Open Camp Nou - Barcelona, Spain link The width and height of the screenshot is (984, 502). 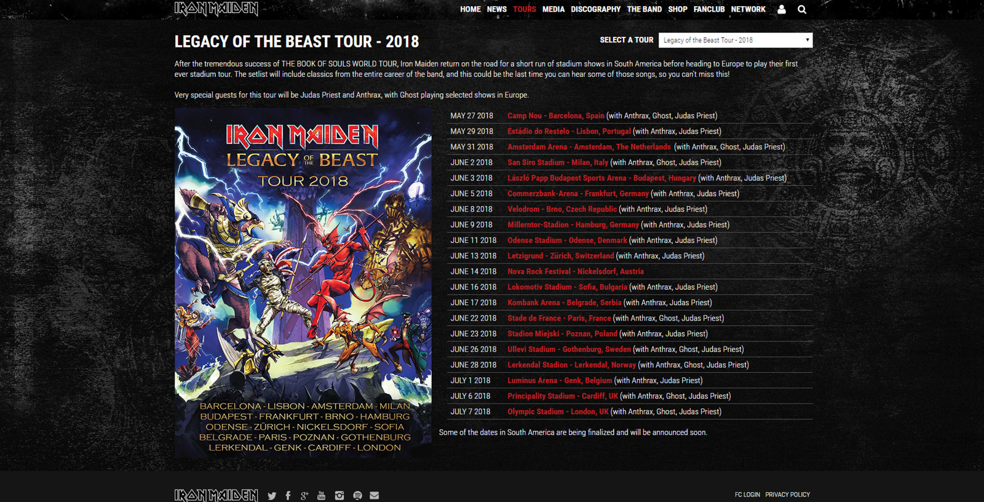[x=555, y=116]
